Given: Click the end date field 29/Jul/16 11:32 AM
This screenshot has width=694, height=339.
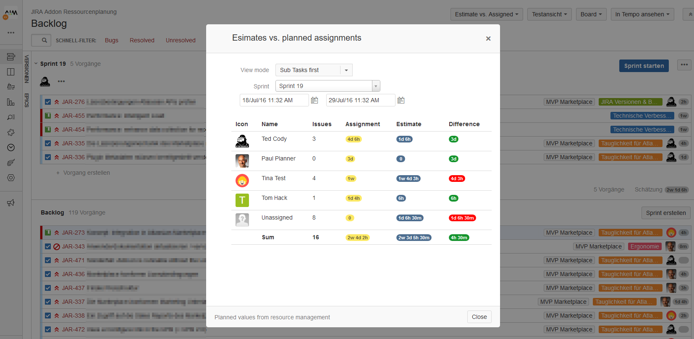Looking at the screenshot, I should click(361, 100).
